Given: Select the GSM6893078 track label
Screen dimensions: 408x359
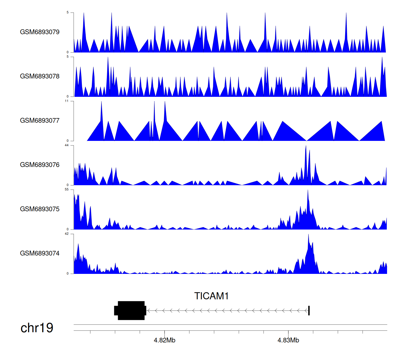Looking at the screenshot, I should coord(40,76).
